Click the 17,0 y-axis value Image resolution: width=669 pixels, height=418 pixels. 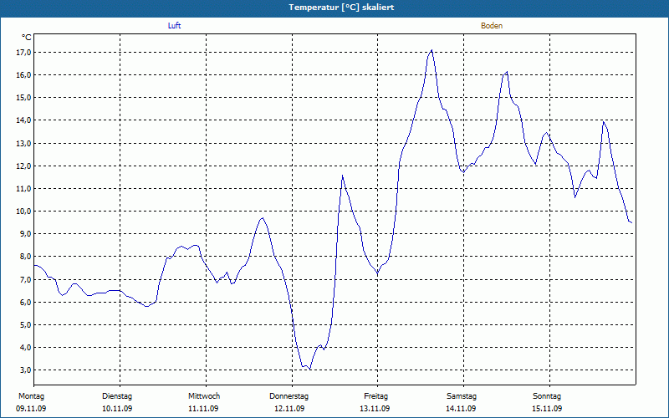click(x=23, y=53)
